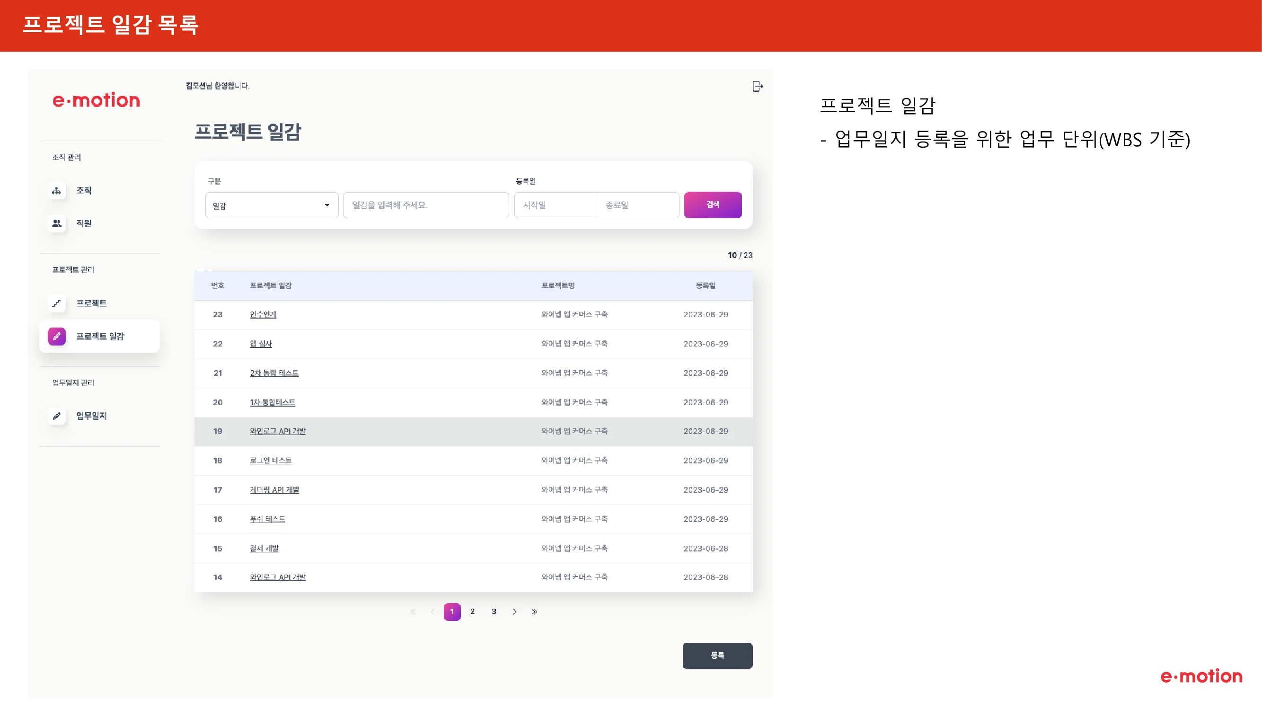Click the first-page double arrow in pagination
This screenshot has width=1262, height=710.
pos(413,612)
